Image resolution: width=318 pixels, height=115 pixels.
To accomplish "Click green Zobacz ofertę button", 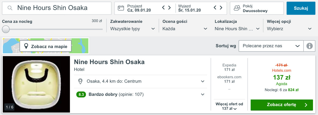I will coord(282,105).
